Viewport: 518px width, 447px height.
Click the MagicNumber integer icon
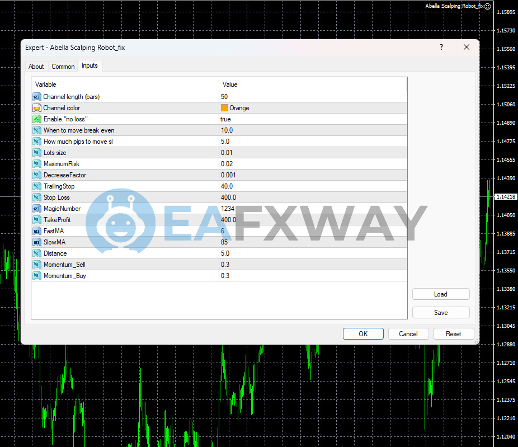point(37,209)
